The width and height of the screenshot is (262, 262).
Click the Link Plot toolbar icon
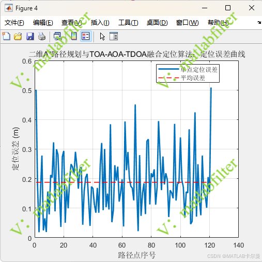click(x=57, y=36)
